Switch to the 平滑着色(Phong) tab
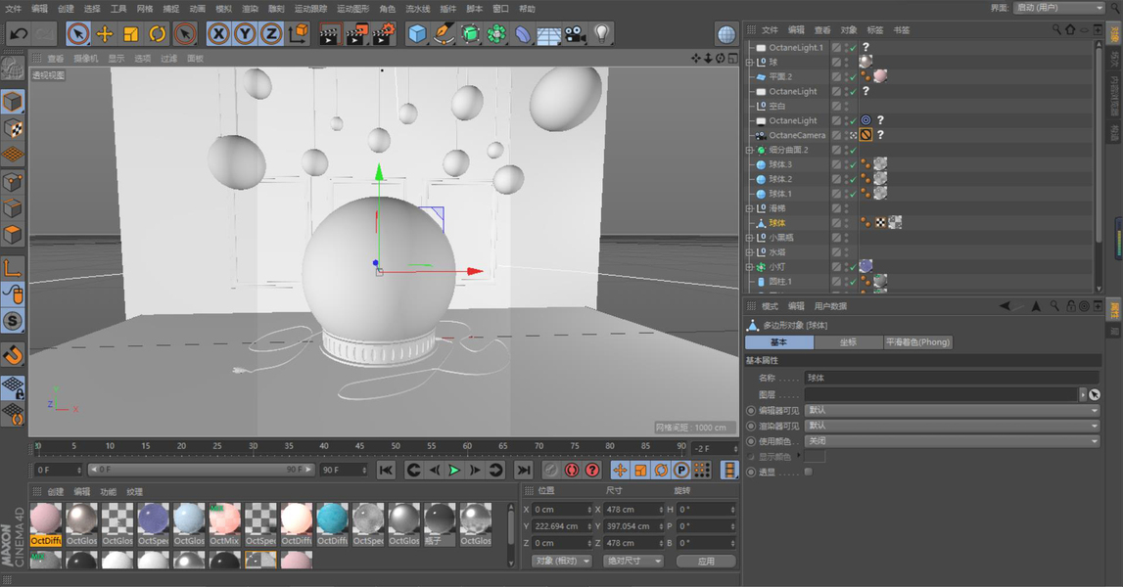The height and width of the screenshot is (587, 1123). pyautogui.click(x=918, y=342)
